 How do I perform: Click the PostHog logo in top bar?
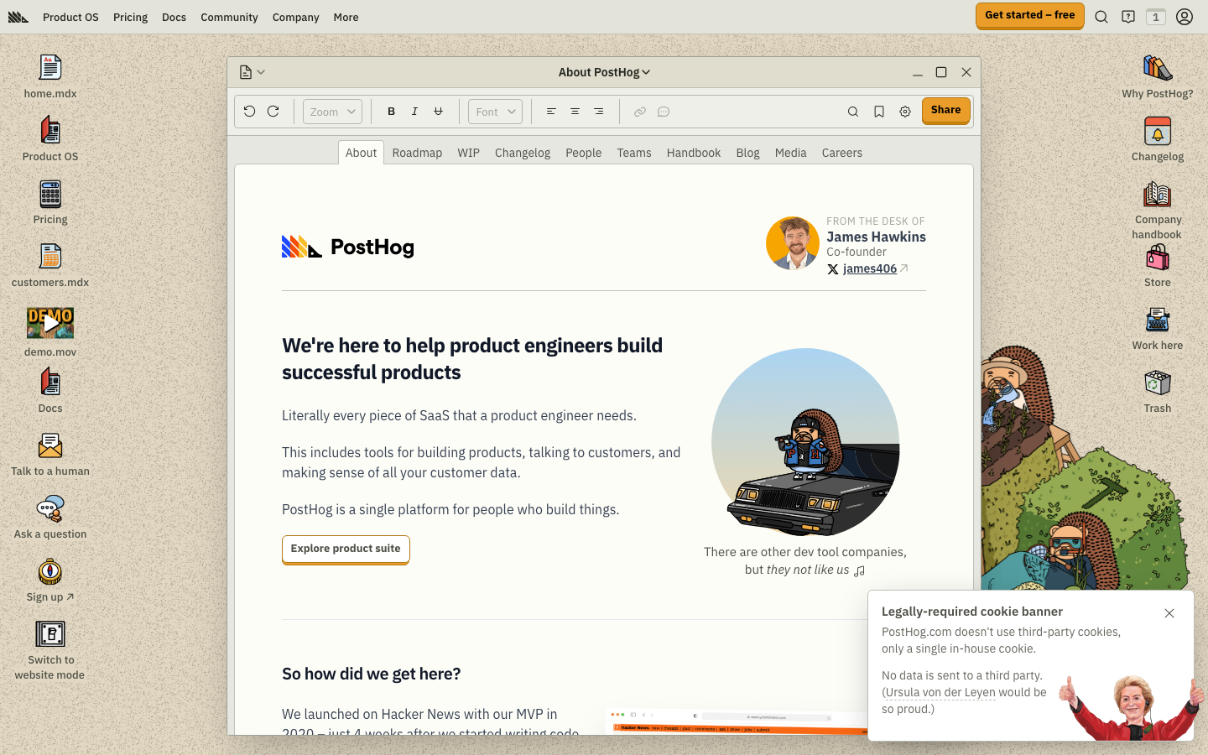[18, 17]
